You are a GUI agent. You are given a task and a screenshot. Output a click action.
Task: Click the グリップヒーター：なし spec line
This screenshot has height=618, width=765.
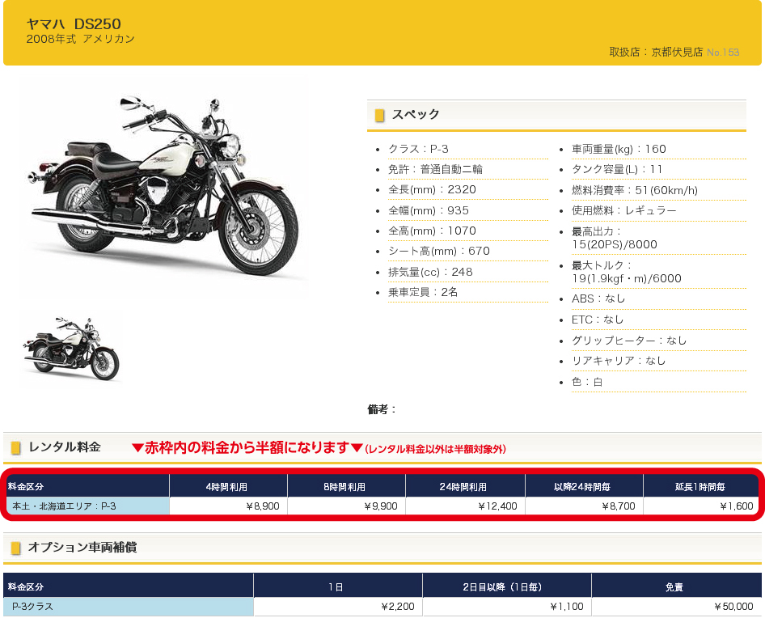(629, 341)
